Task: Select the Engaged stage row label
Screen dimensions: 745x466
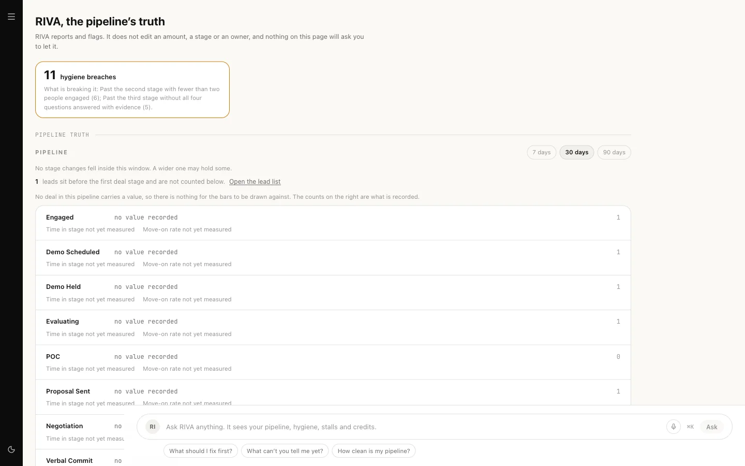Action: (60, 217)
